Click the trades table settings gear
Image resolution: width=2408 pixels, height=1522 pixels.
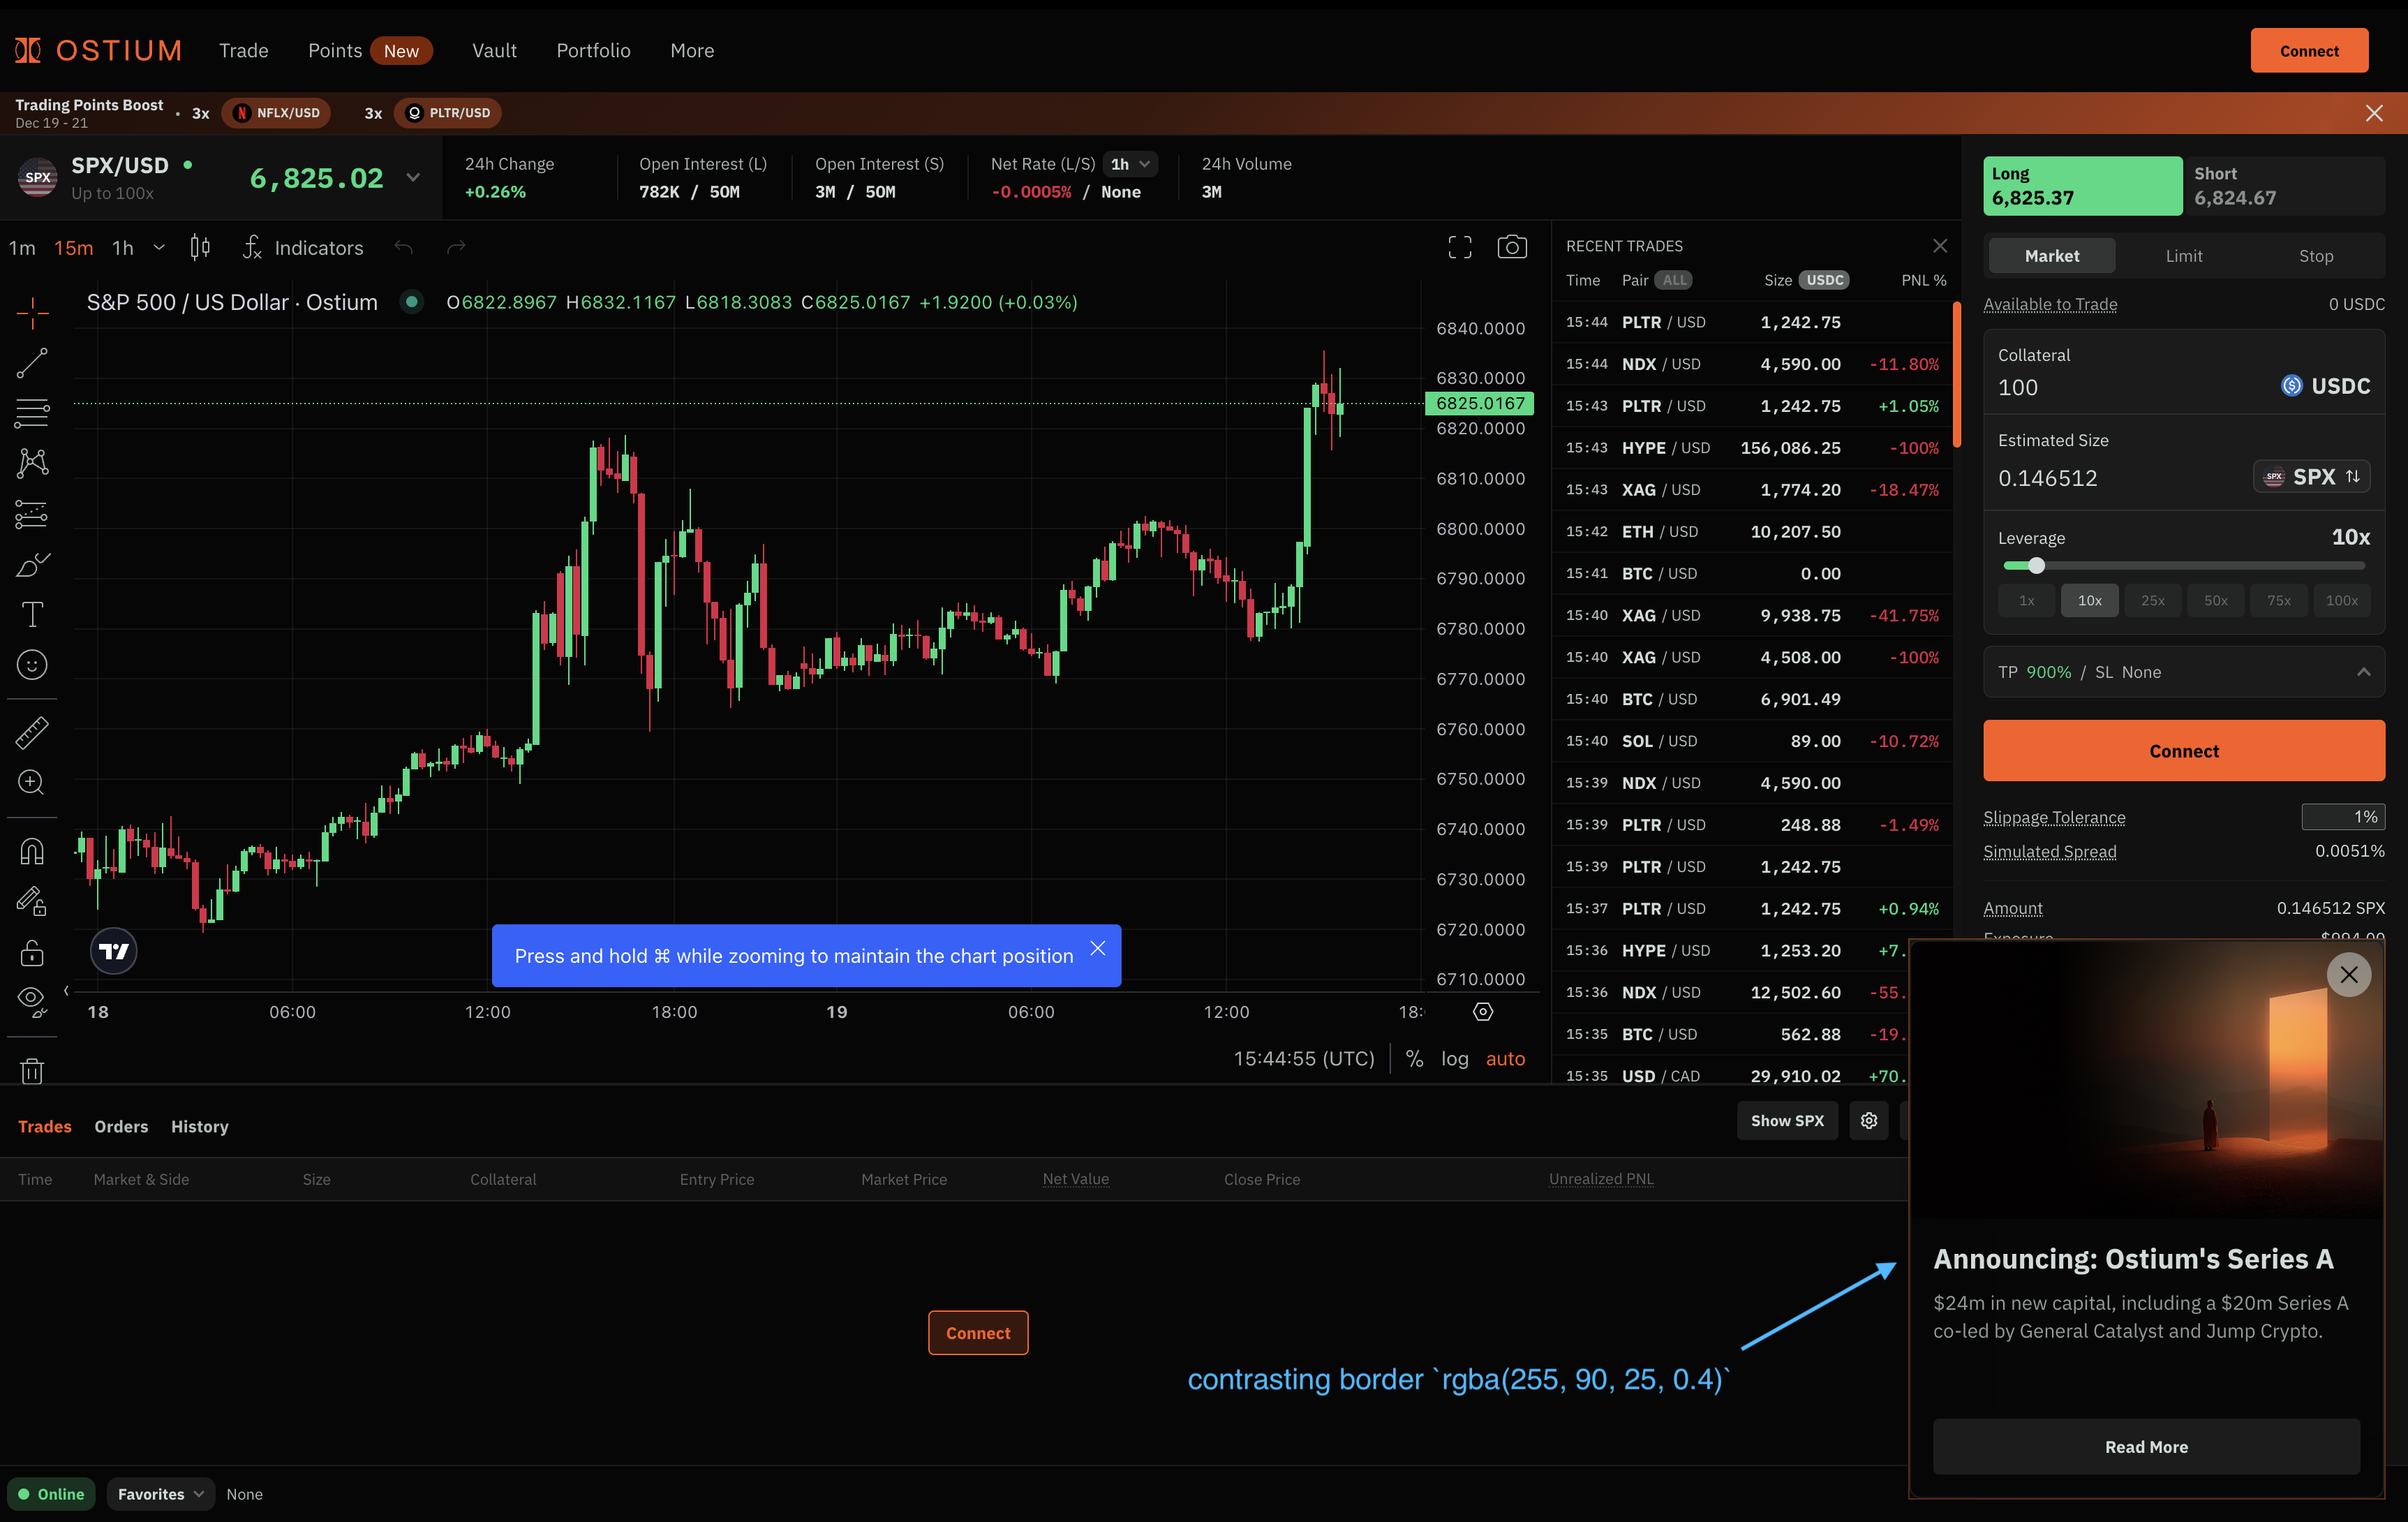pyautogui.click(x=1868, y=1121)
